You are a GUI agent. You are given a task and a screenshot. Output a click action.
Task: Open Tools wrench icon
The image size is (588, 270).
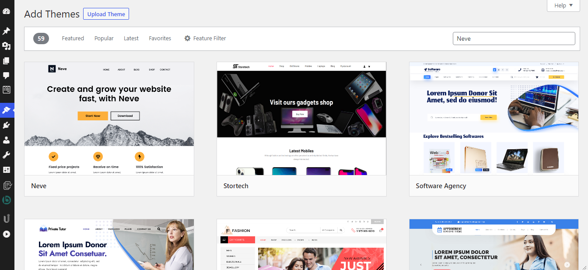pos(7,155)
